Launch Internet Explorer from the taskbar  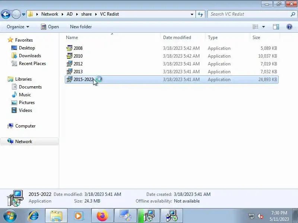tap(34, 216)
